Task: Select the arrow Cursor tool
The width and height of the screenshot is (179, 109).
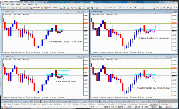Action: 136,8
